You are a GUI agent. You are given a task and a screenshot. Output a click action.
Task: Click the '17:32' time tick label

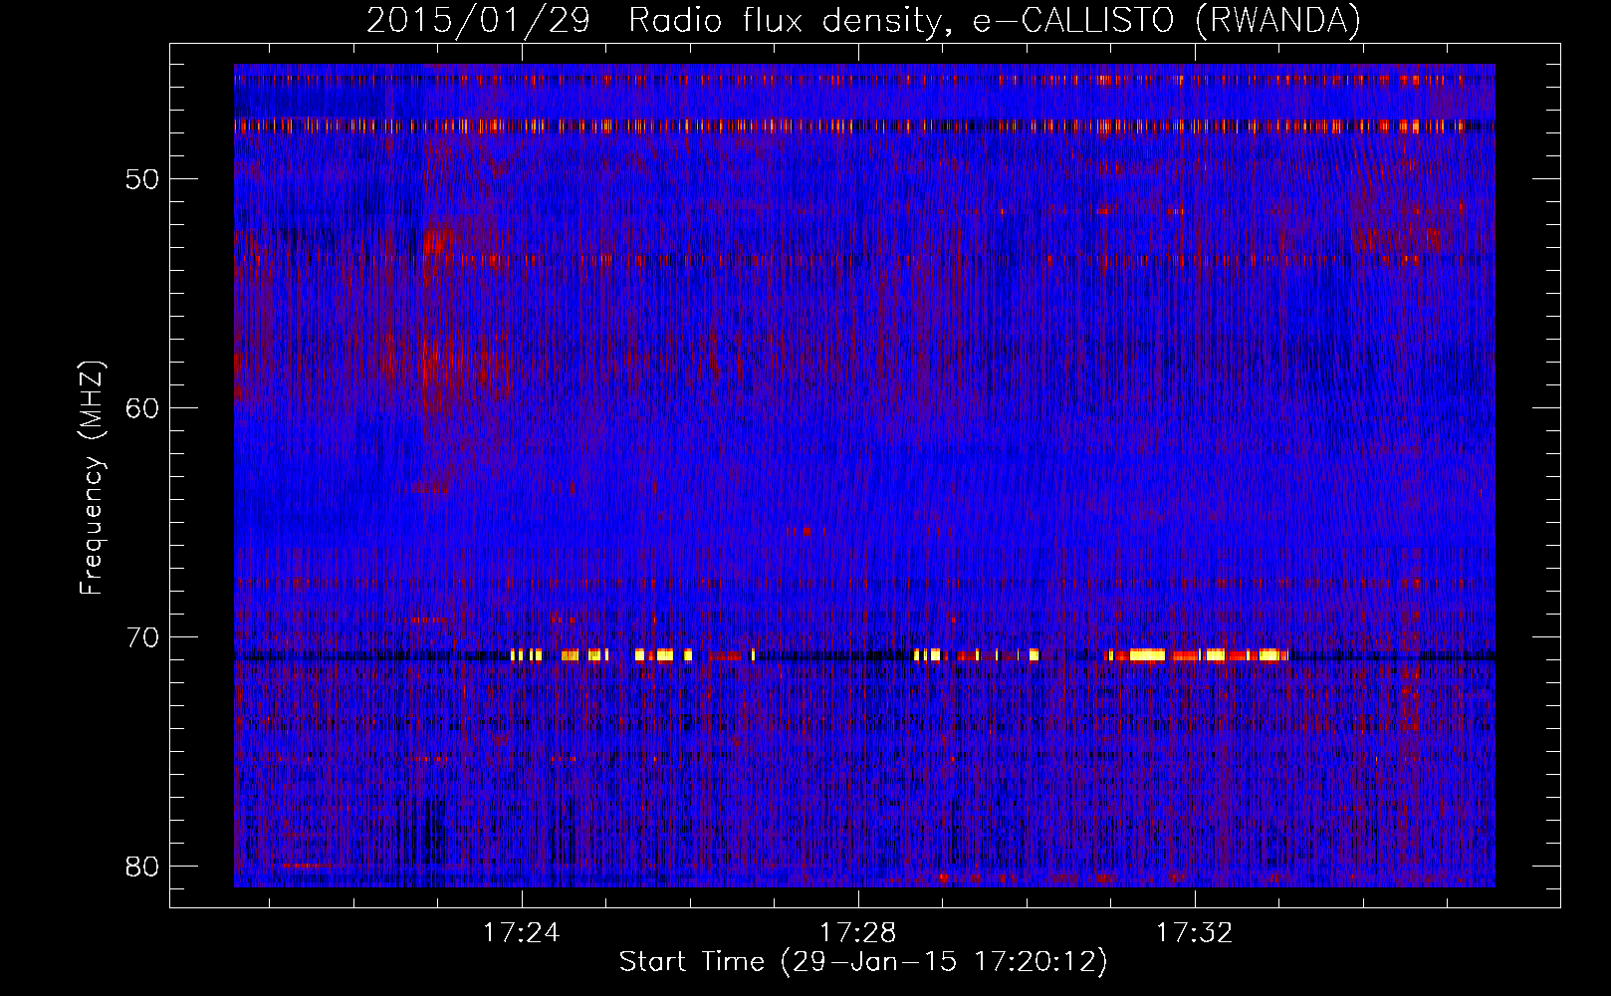(x=1194, y=933)
